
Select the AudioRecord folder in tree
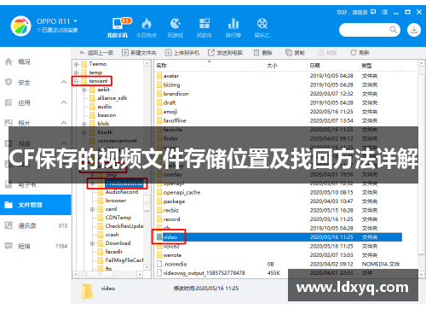tap(122, 192)
